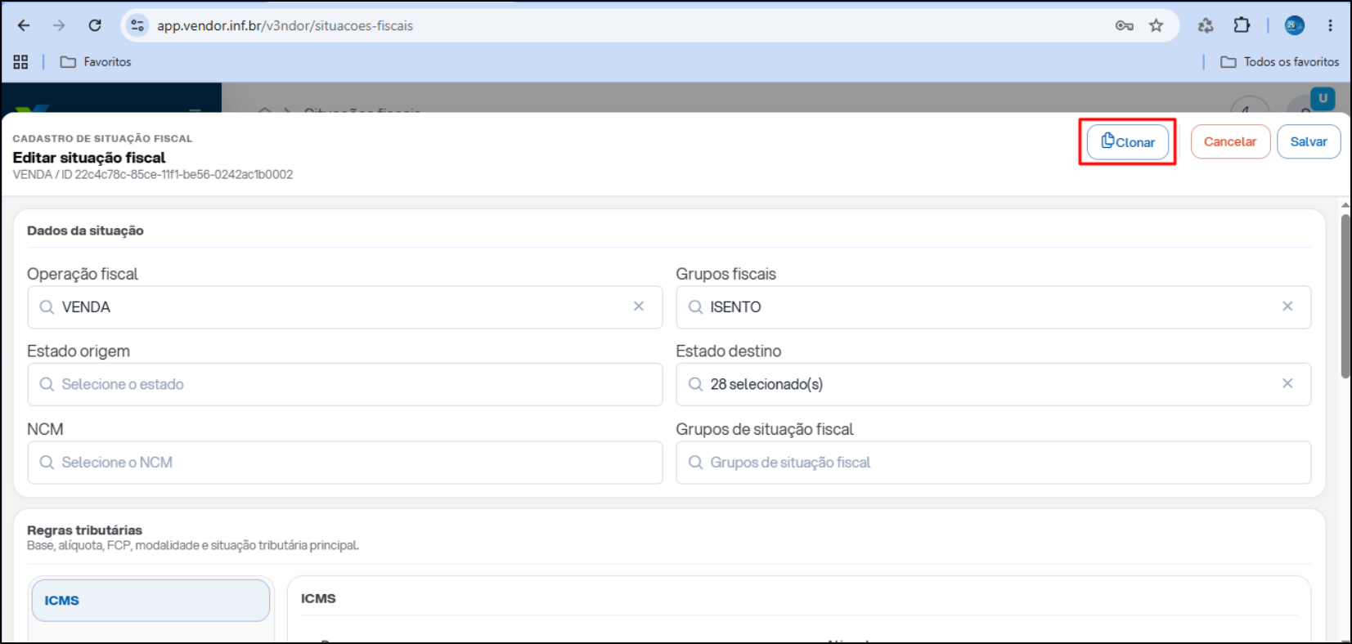Clone this fiscal situation

[x=1128, y=142]
